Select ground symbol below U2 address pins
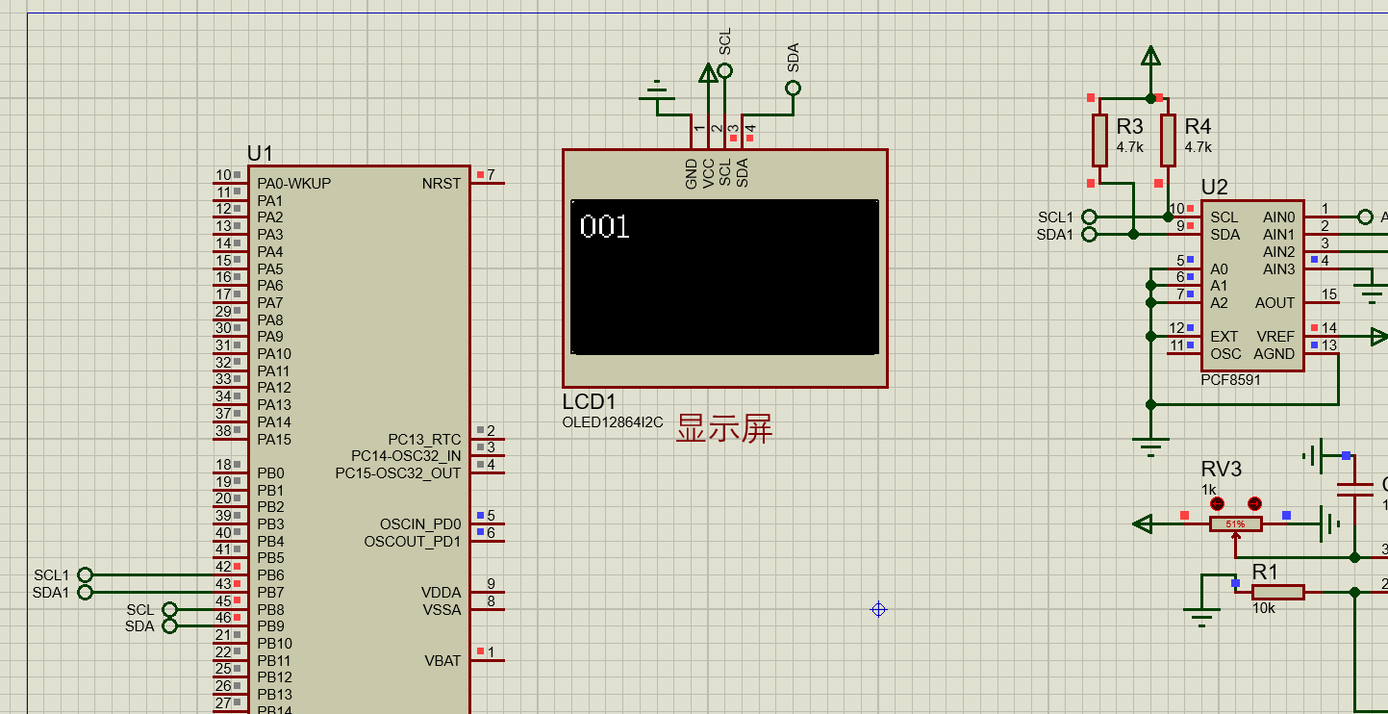This screenshot has width=1388, height=714. click(1150, 446)
